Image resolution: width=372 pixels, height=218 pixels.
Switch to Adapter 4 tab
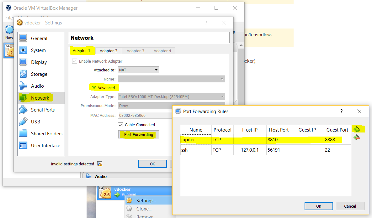[162, 51]
